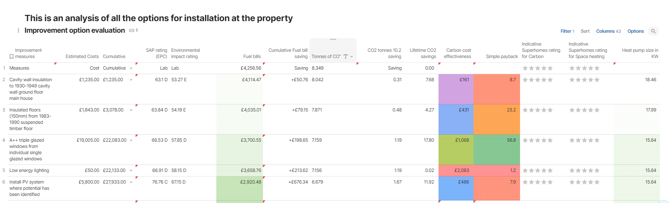The width and height of the screenshot is (669, 203).
Task: Click the bookmark icon in Improvement measures header
Action: (x=12, y=57)
